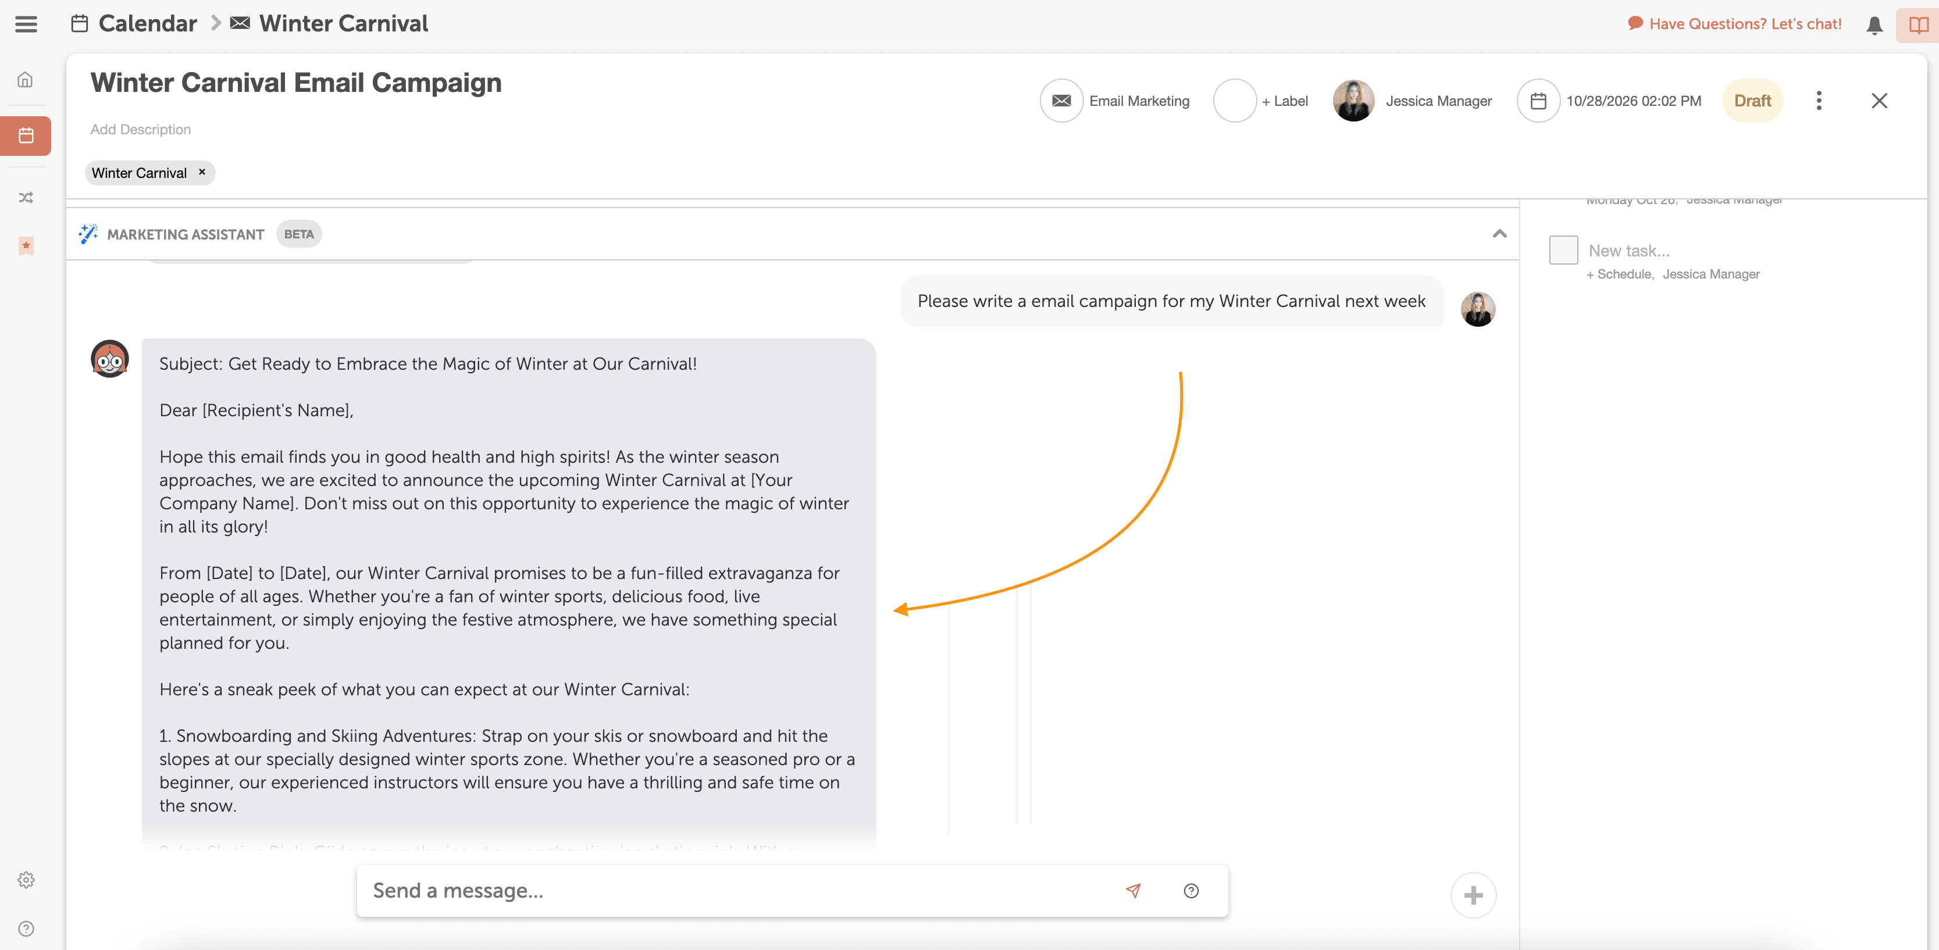Click the shuffle icon in sidebar
Image resolution: width=1939 pixels, height=950 pixels.
[26, 198]
